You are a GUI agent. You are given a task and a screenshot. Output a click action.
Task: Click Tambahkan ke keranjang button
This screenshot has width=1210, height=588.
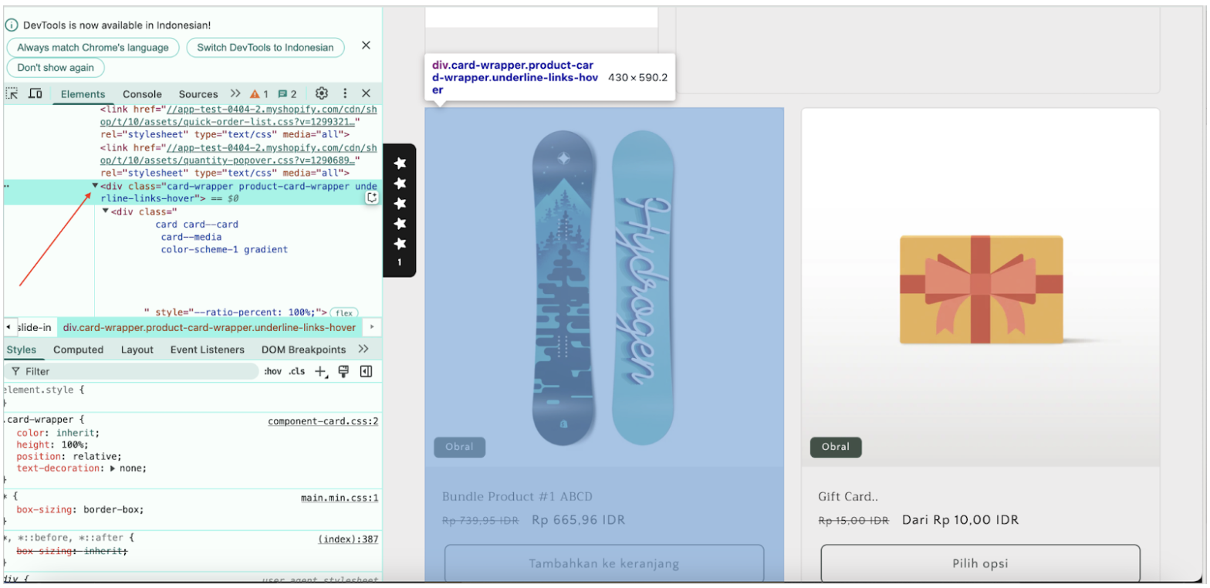[604, 563]
